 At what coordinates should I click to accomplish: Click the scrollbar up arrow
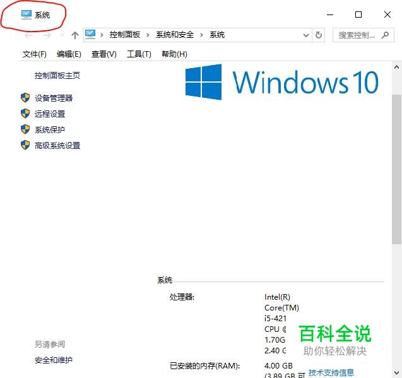point(396,67)
